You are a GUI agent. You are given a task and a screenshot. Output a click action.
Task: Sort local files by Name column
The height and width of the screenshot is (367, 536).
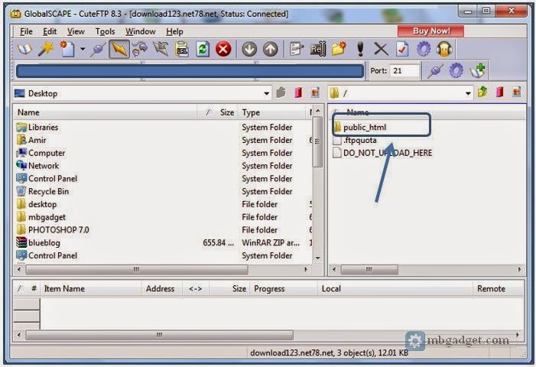(105, 112)
